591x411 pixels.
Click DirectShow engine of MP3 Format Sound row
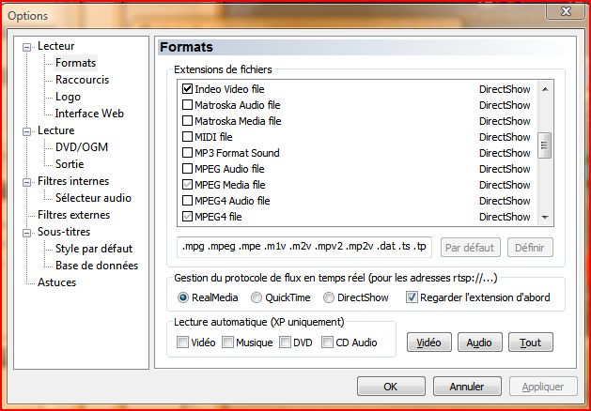505,153
